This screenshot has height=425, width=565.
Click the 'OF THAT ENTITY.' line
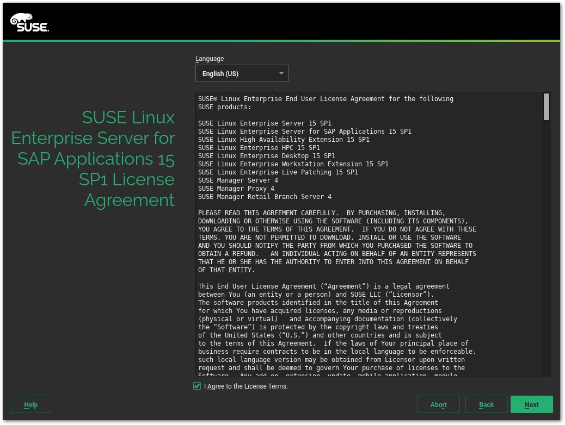(226, 270)
